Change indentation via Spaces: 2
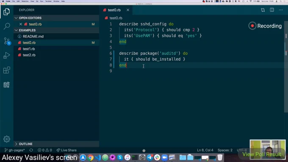288x162 pixels. click(225, 150)
